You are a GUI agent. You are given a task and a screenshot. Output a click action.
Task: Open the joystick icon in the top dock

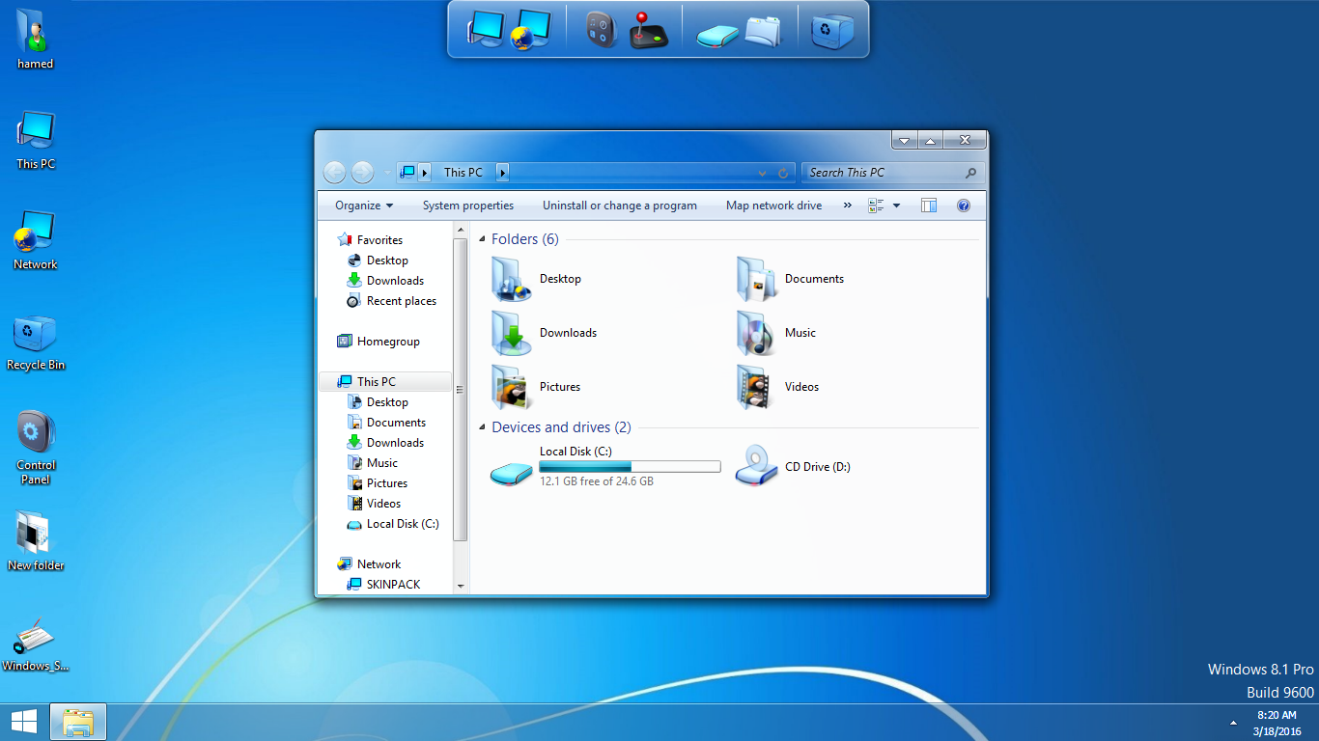pos(649,29)
